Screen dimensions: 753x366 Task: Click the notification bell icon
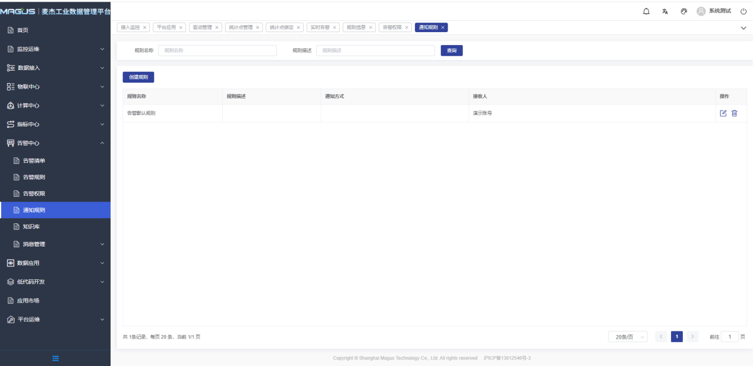[647, 11]
